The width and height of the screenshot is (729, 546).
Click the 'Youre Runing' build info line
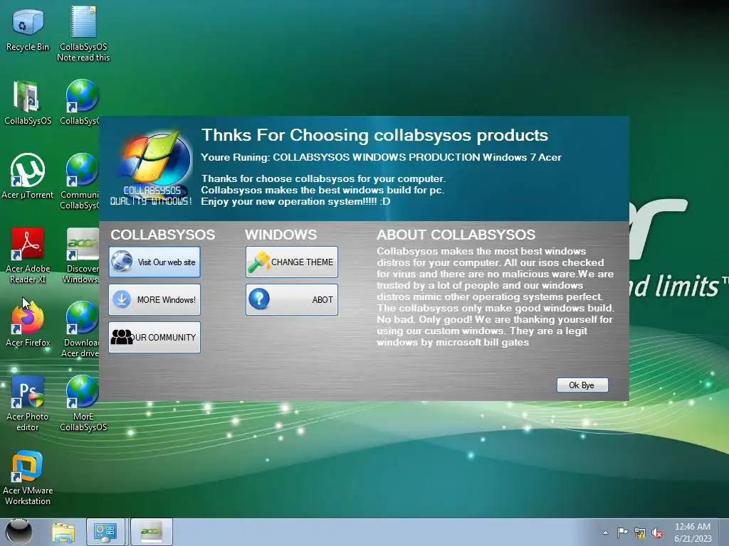coord(382,157)
